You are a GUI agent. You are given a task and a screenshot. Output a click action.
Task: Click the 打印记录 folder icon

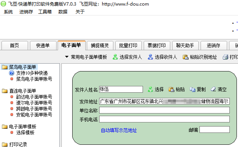[5, 144]
